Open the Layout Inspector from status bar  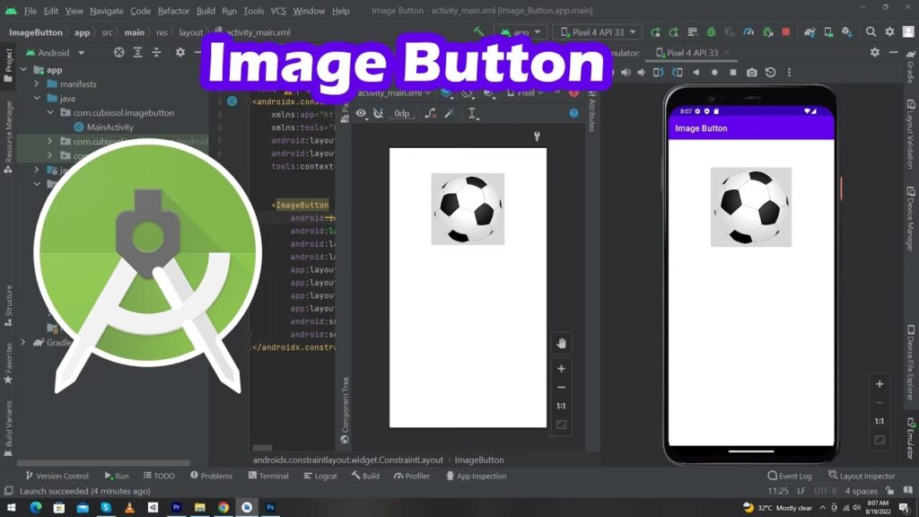861,476
